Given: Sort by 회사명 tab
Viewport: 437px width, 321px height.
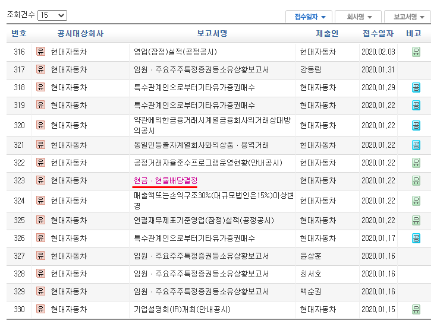Looking at the screenshot, I should (x=358, y=17).
